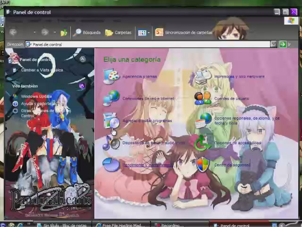The image size is (302, 227).
Task: Click the ES language indicator in tray
Action: point(274,225)
